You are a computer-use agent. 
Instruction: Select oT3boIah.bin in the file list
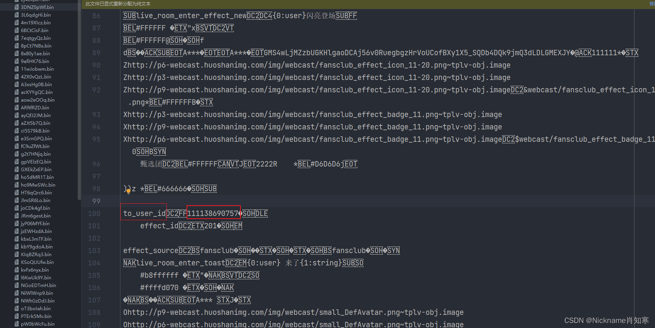coord(36,308)
